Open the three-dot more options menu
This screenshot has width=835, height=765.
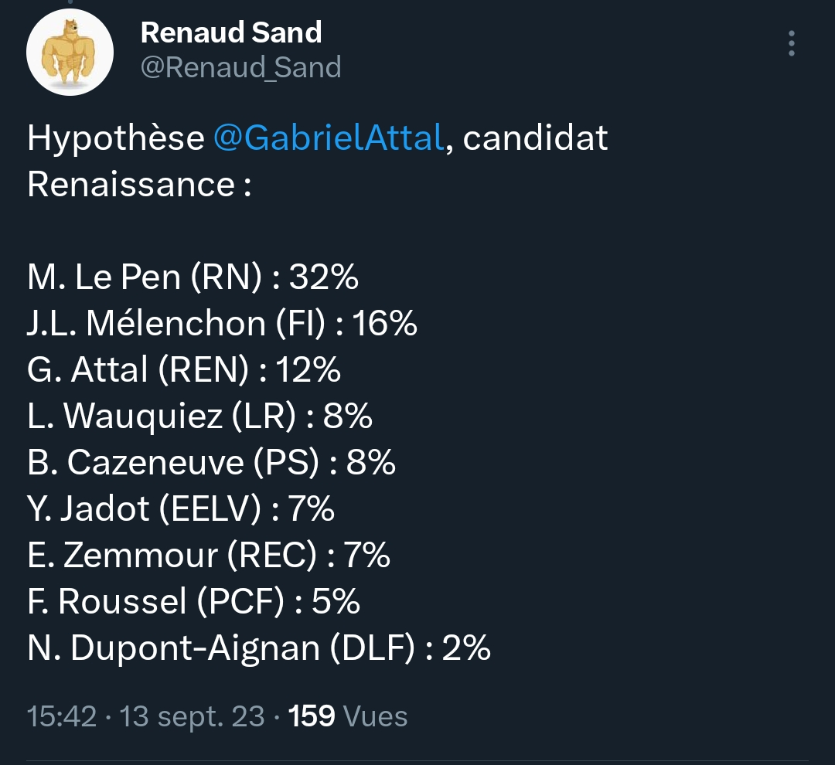(x=792, y=43)
